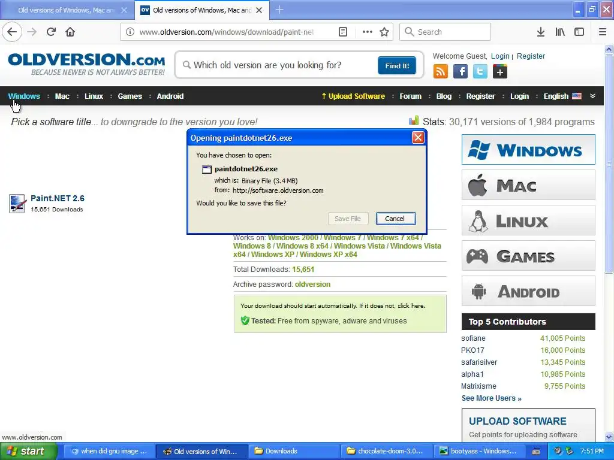Click the archive password oldversion link
This screenshot has height=460, width=614.
point(312,285)
